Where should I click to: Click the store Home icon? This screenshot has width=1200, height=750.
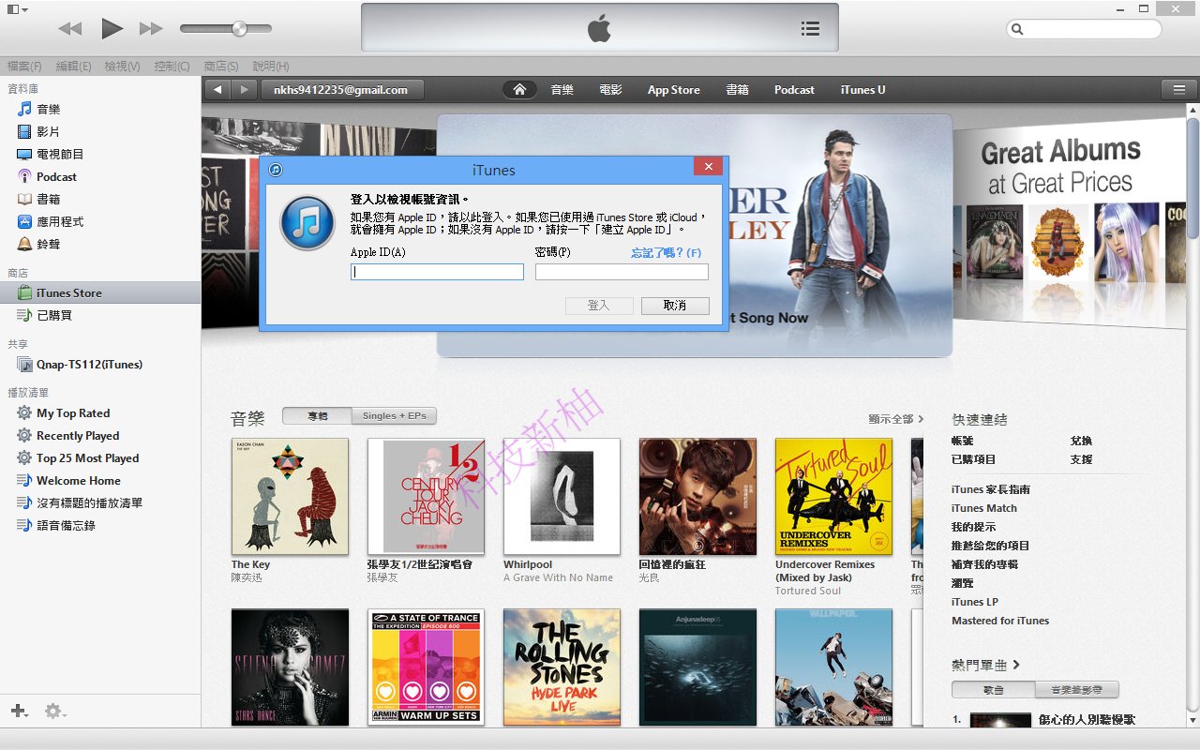pos(519,89)
